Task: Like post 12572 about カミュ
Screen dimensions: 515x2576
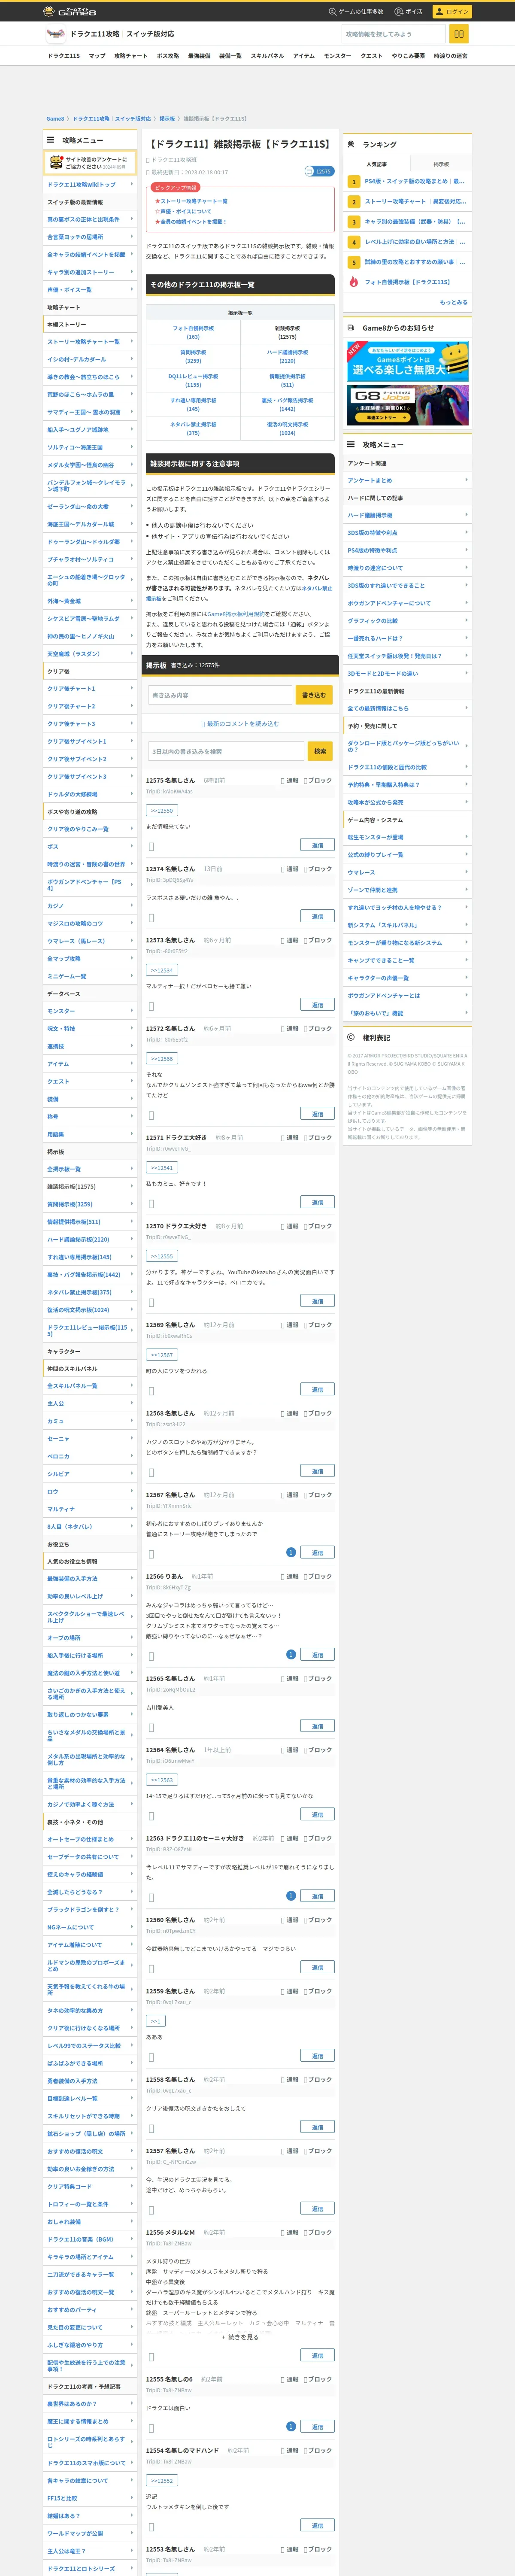Action: pos(151,1114)
